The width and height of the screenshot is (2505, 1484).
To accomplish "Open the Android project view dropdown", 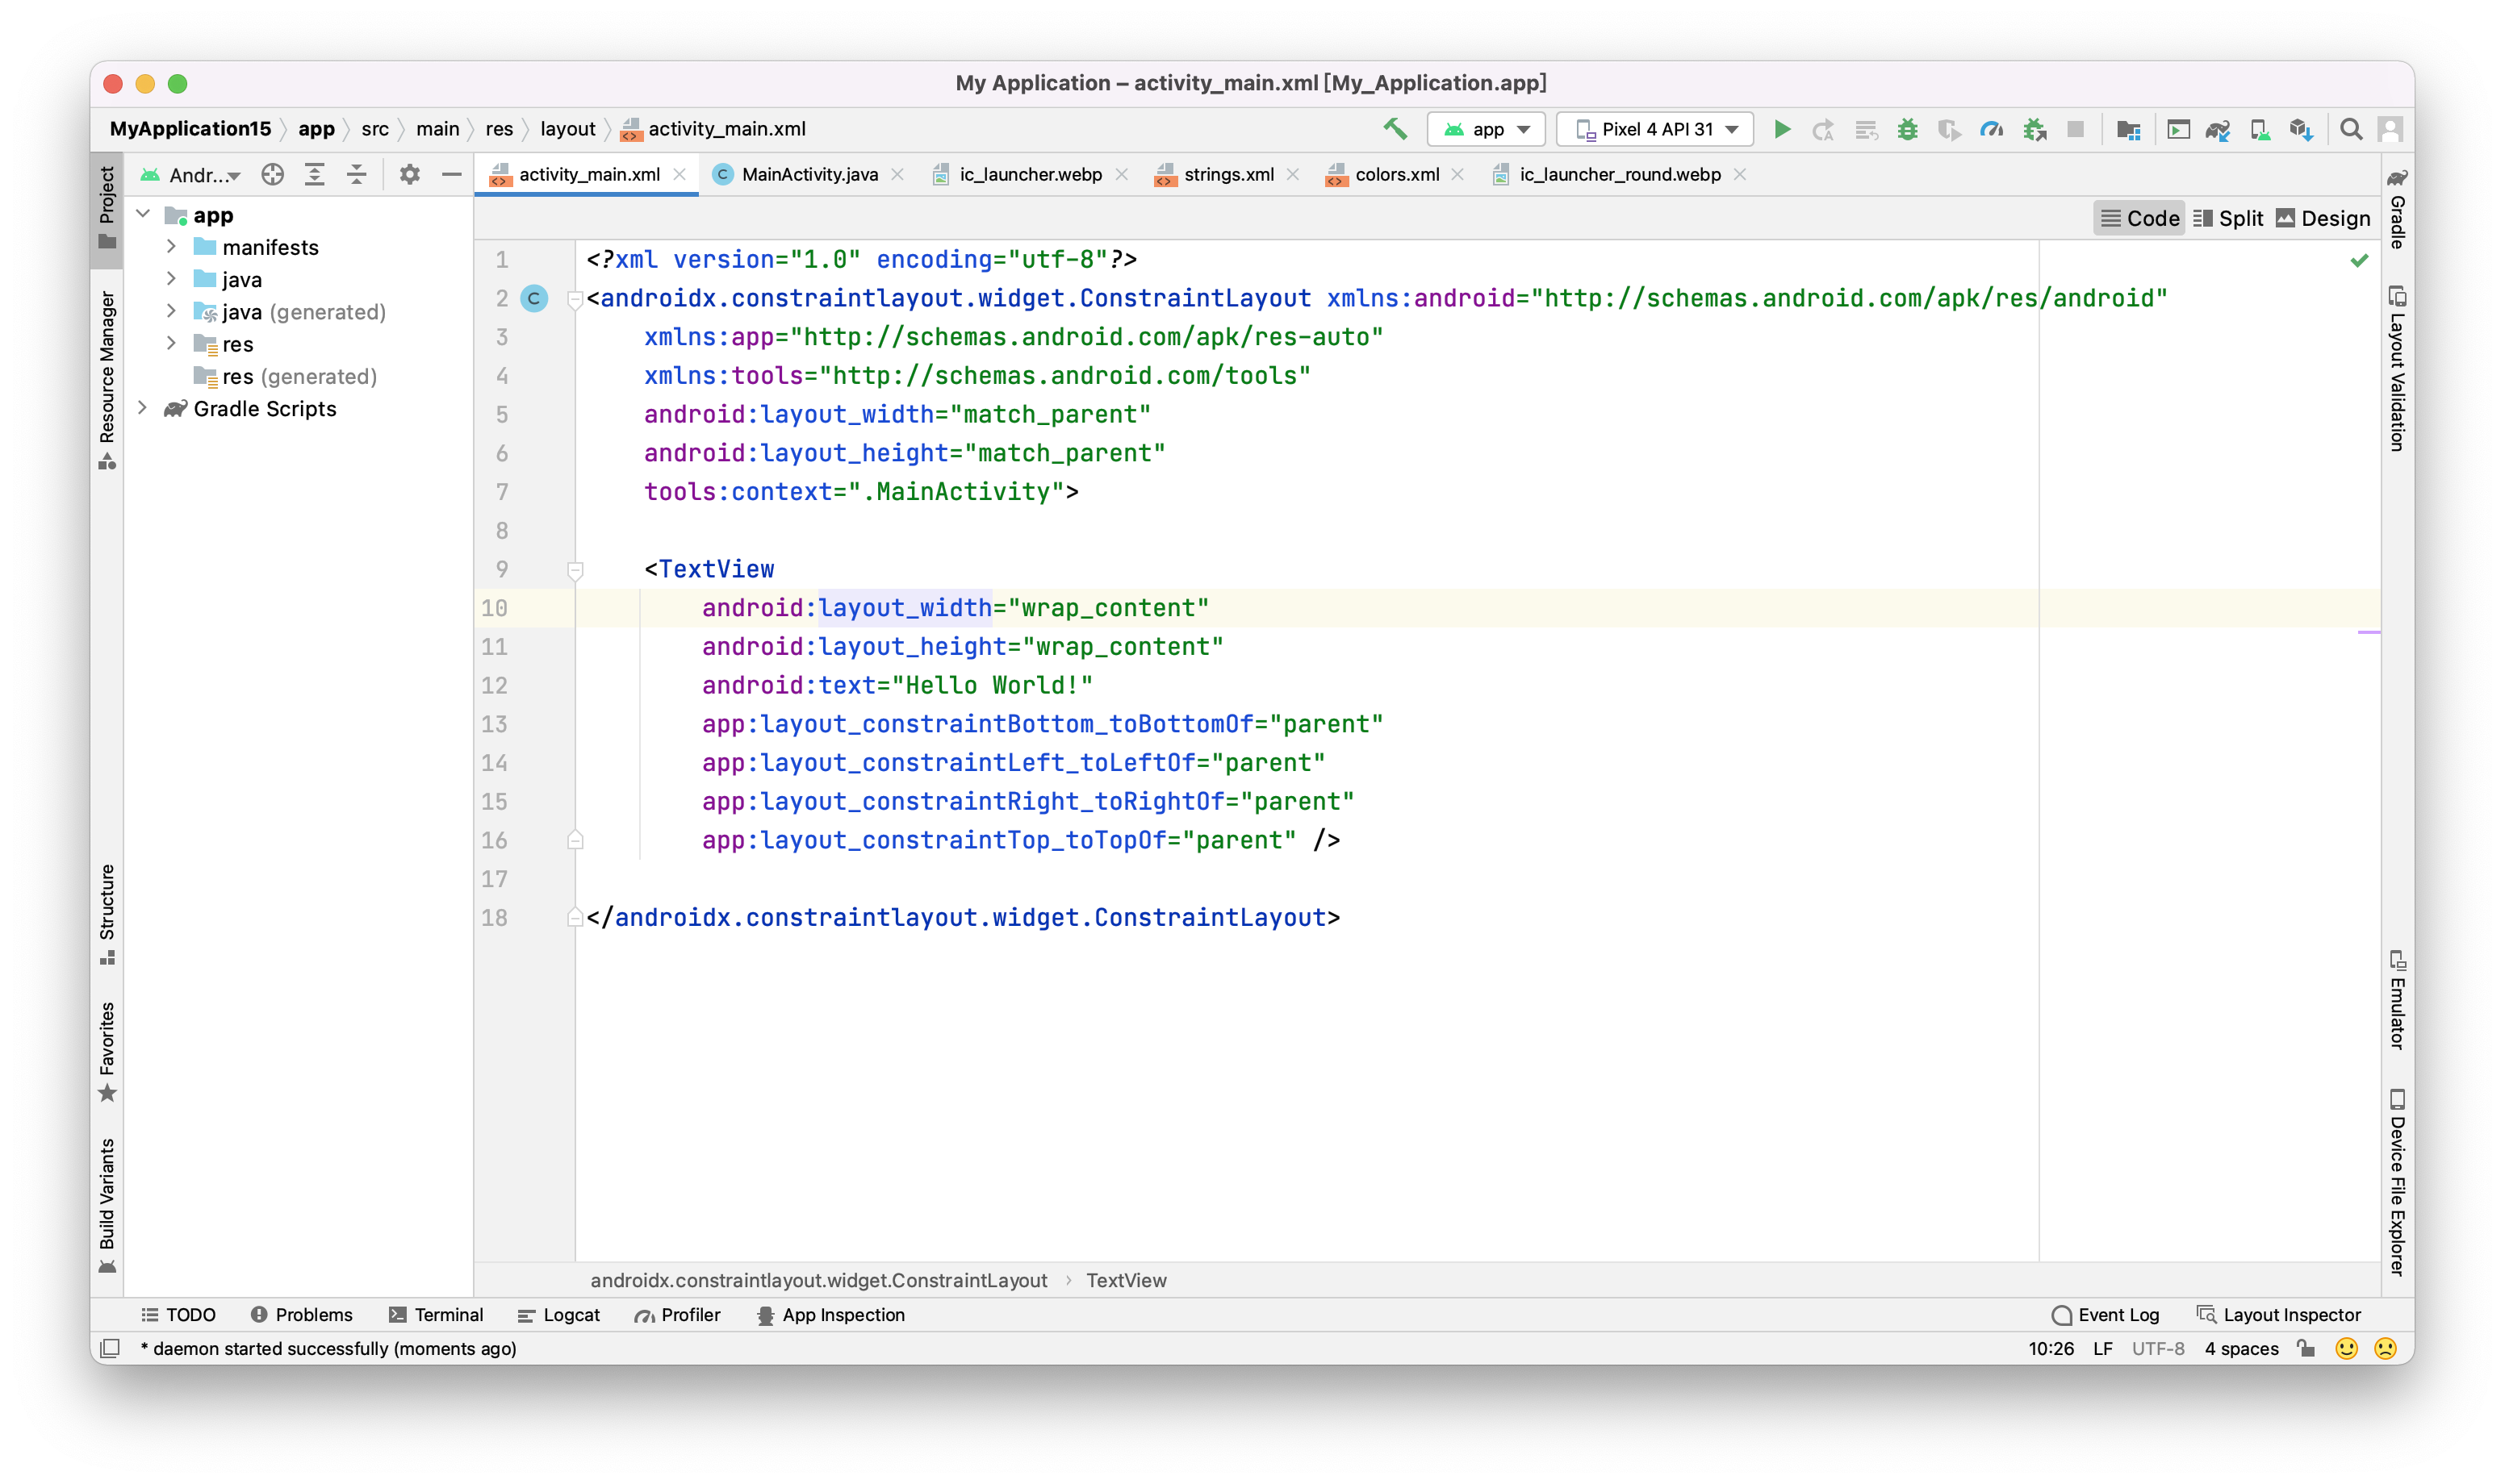I will click(x=191, y=175).
